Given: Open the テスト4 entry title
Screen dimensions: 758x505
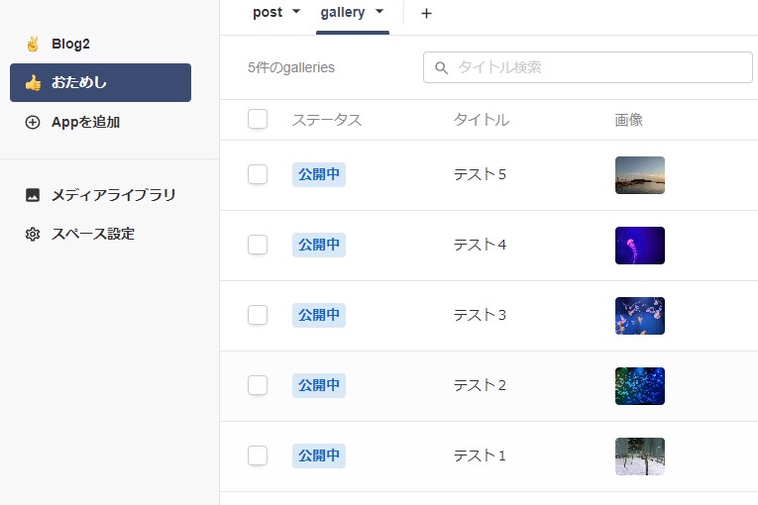Looking at the screenshot, I should pyautogui.click(x=480, y=245).
